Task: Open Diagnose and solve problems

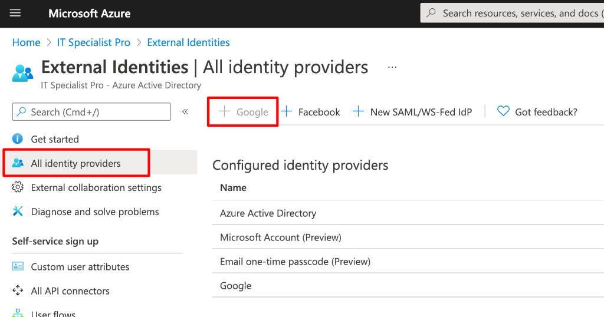Action: [95, 212]
